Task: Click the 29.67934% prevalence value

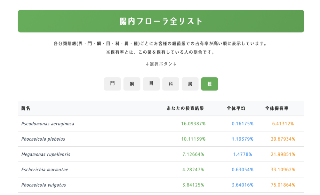Action: 283,139
